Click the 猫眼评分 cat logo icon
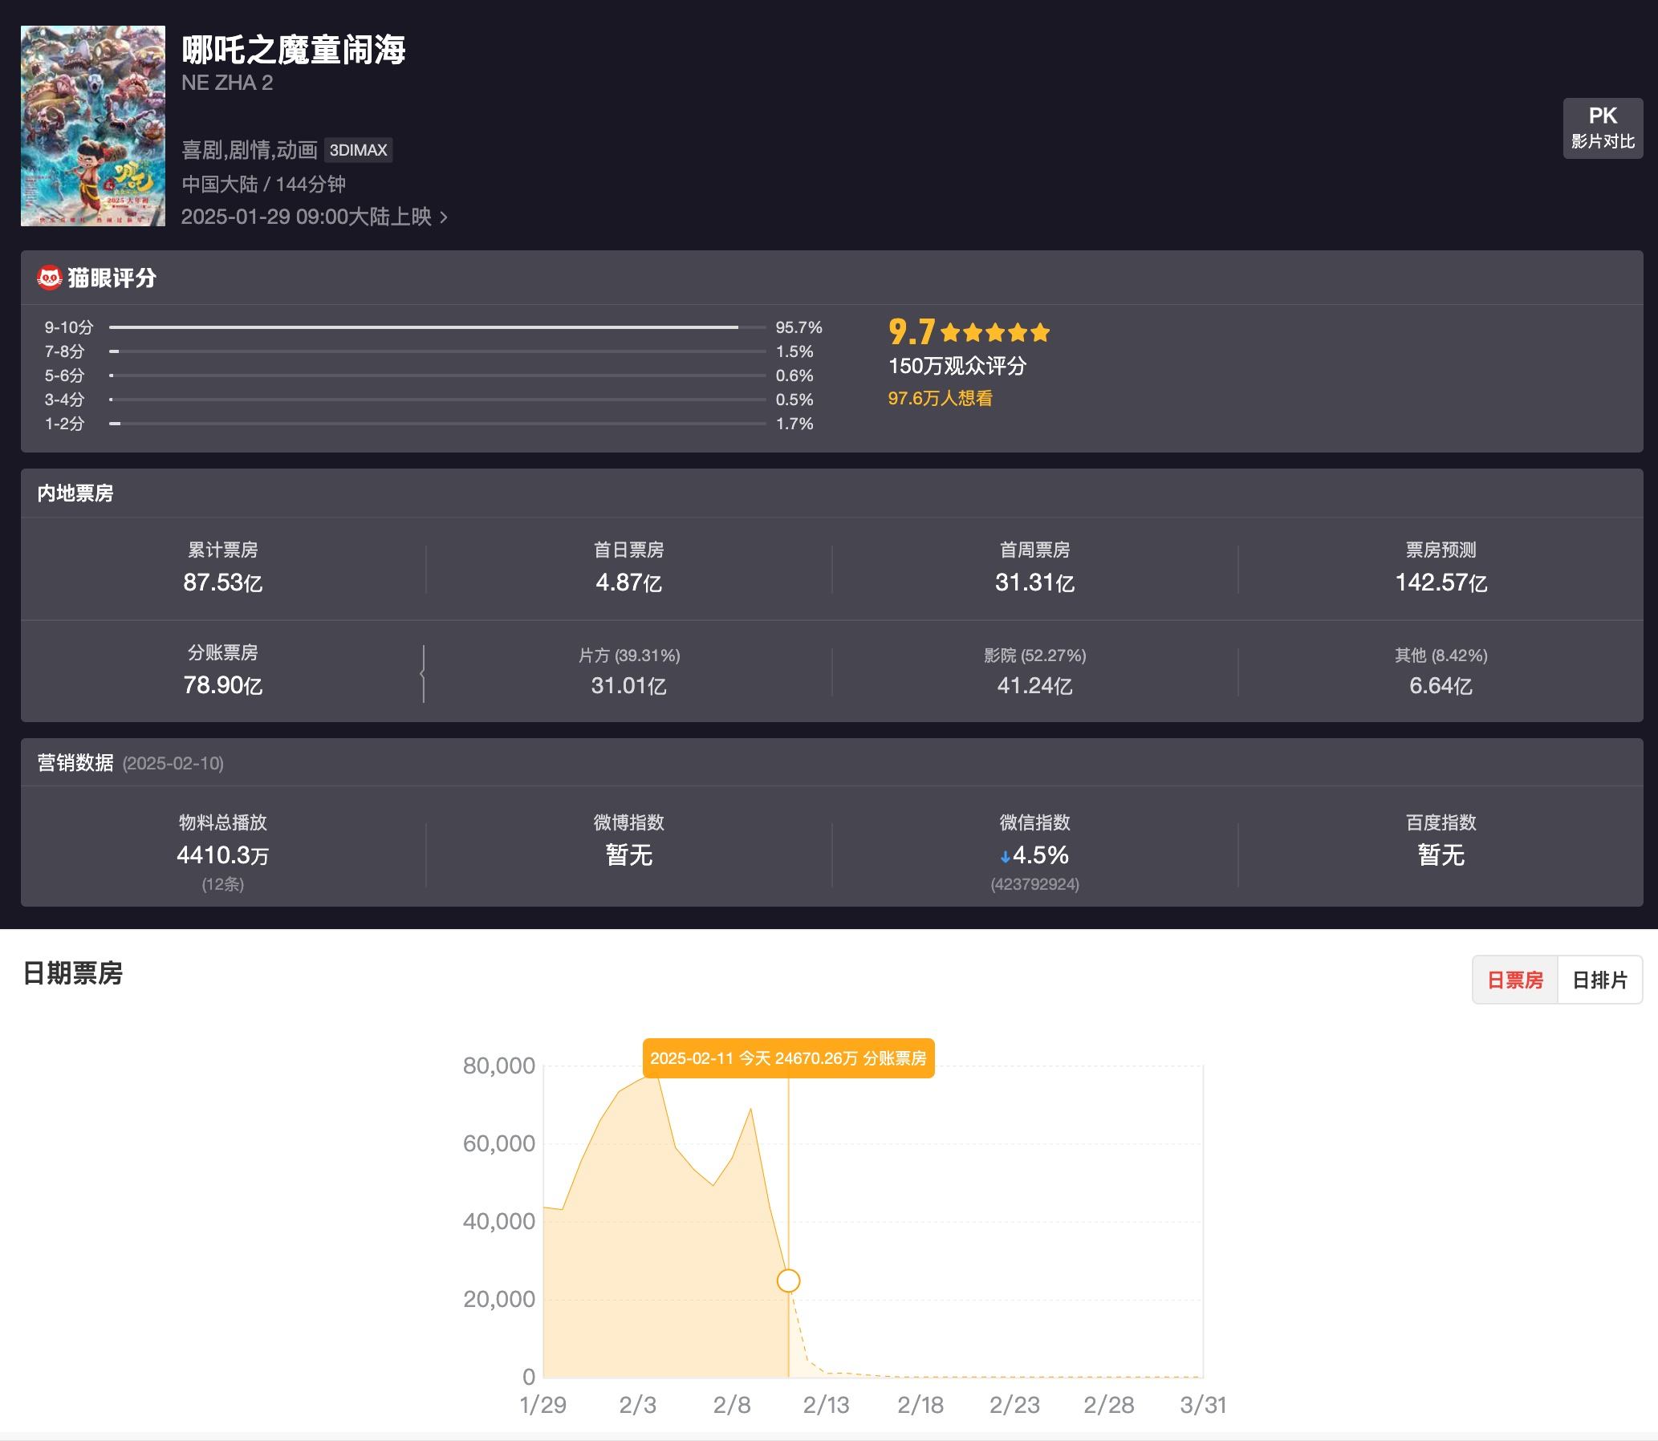Image resolution: width=1658 pixels, height=1441 pixels. pyautogui.click(x=50, y=278)
